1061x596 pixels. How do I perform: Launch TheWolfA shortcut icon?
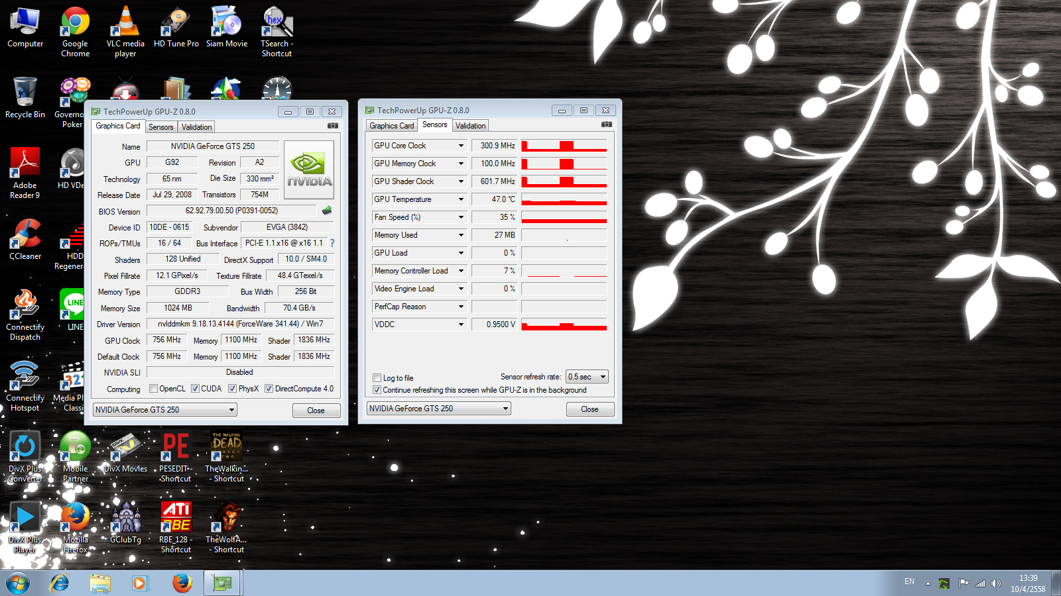click(227, 528)
